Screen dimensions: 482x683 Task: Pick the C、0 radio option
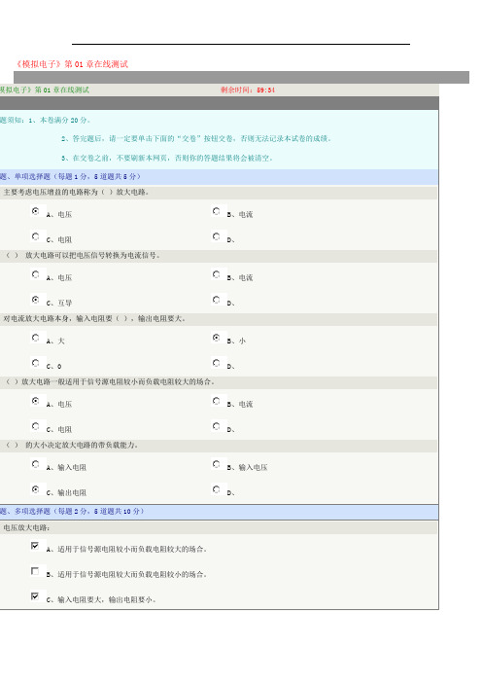(36, 363)
